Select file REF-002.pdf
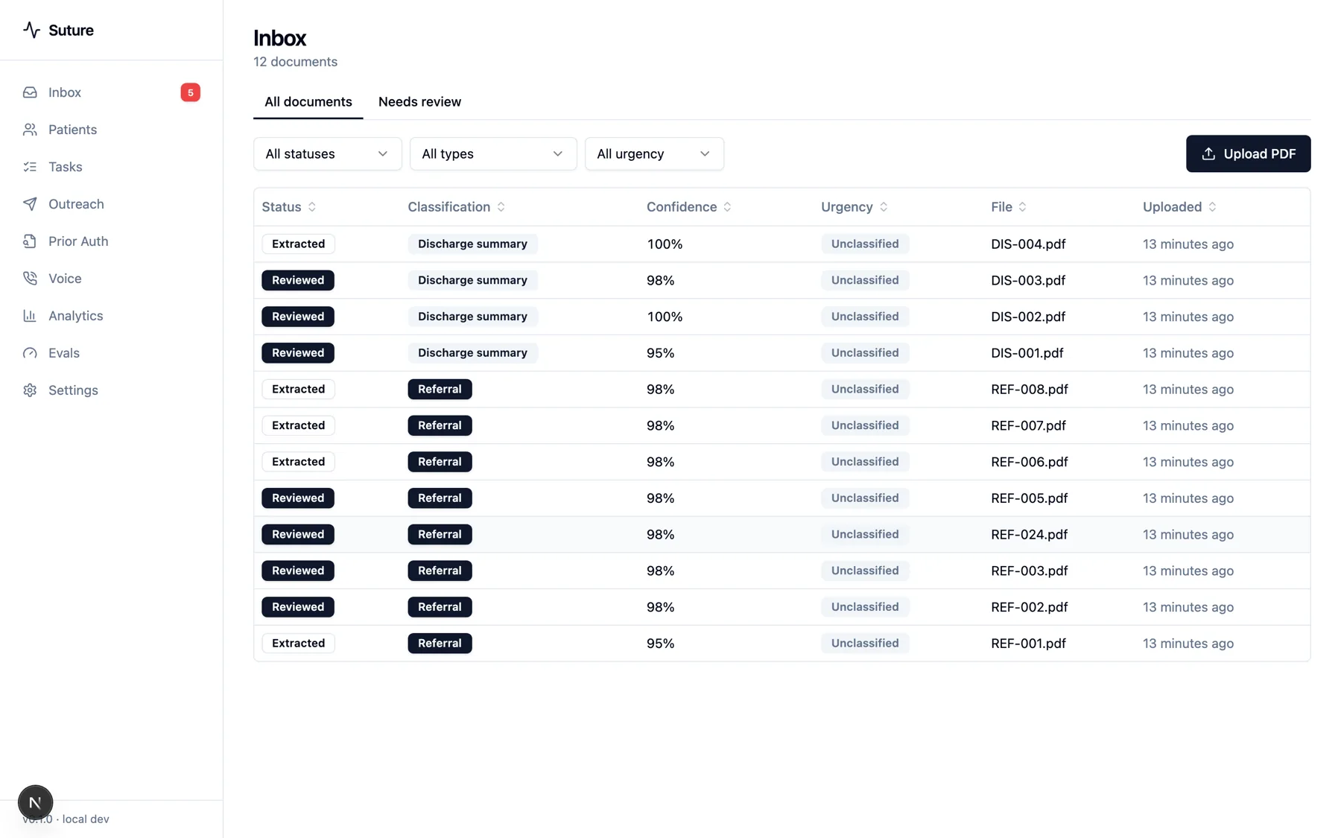 point(1029,607)
